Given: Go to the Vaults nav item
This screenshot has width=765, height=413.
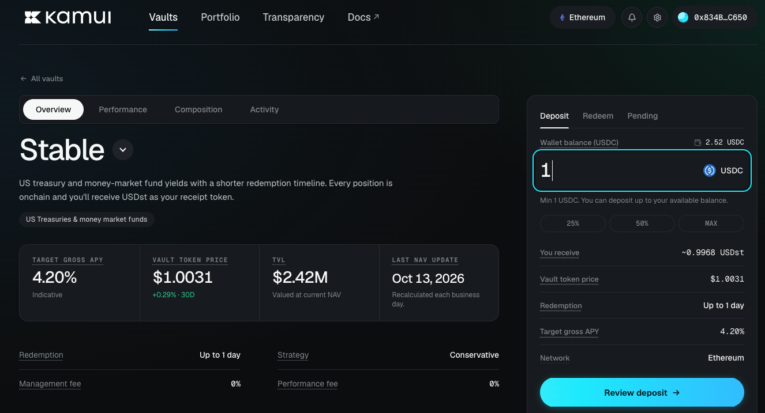Looking at the screenshot, I should 163,17.
